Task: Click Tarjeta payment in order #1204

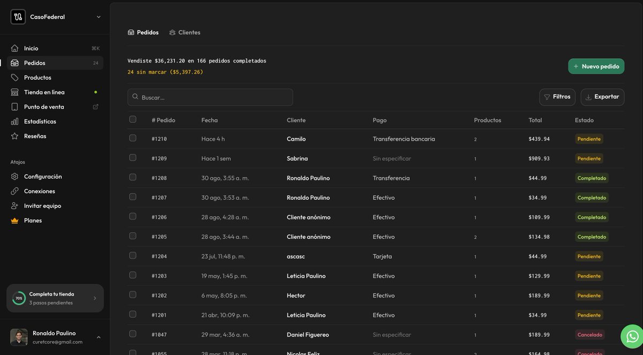Action: (382, 257)
